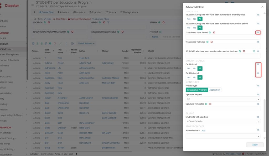
Task: Hide the Process Type filter
Action: 258,86
